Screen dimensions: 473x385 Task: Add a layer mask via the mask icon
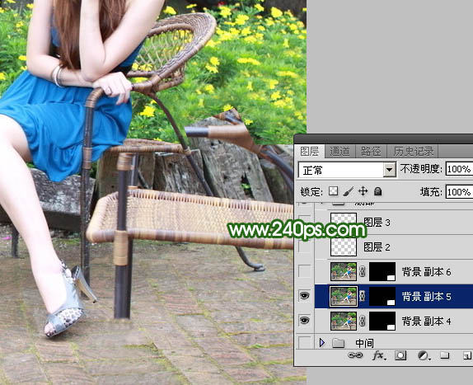click(x=400, y=355)
